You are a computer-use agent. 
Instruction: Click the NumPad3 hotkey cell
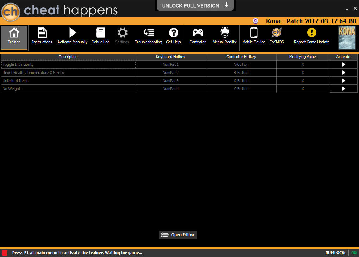[171, 81]
